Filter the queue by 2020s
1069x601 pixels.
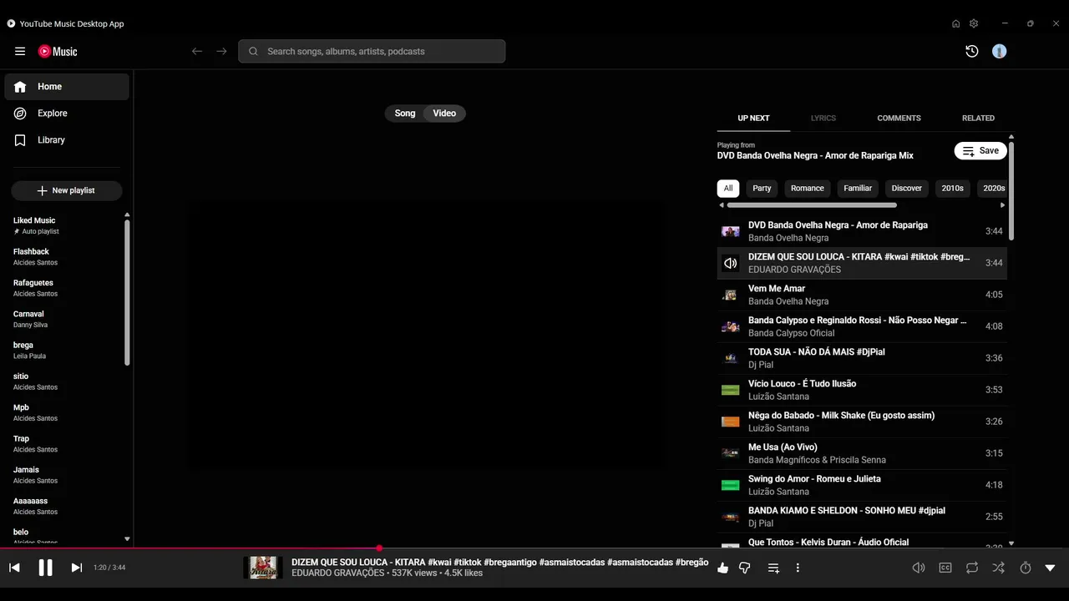pos(993,188)
